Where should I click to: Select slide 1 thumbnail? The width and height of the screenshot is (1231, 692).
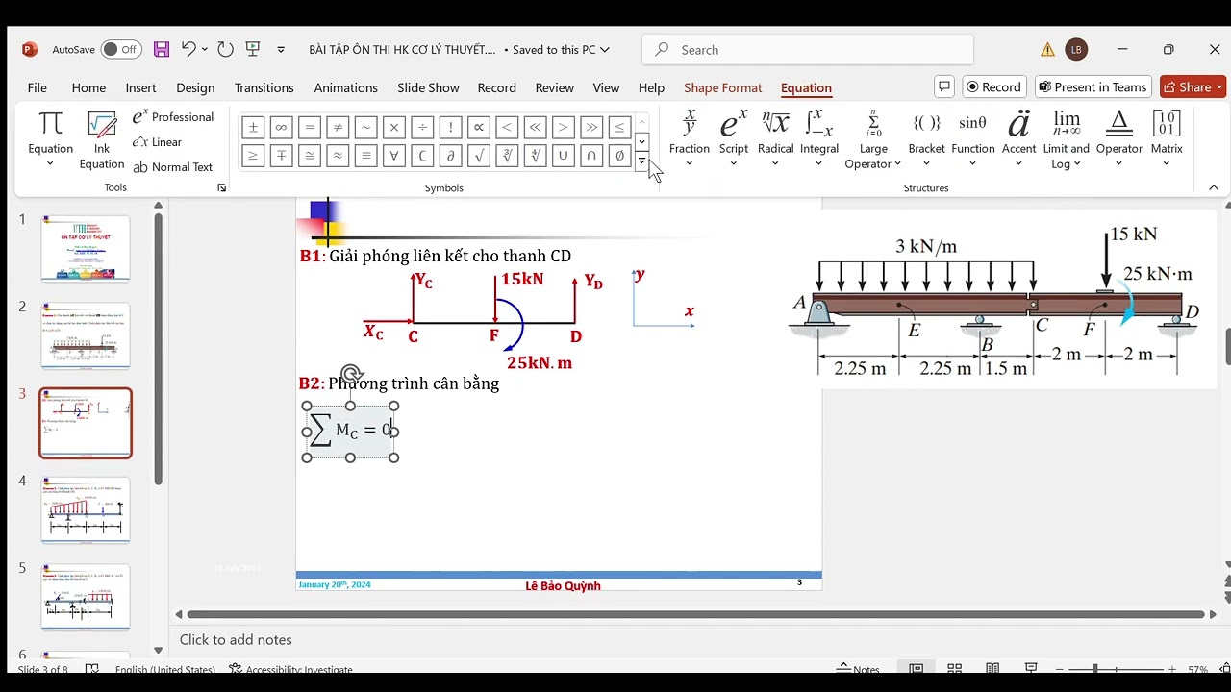click(86, 248)
